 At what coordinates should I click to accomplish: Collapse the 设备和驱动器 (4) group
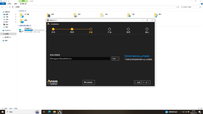[x=18, y=26]
